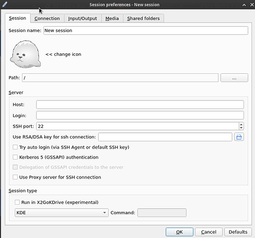
Task: Open the Input/Output tab
Action: coord(82,19)
